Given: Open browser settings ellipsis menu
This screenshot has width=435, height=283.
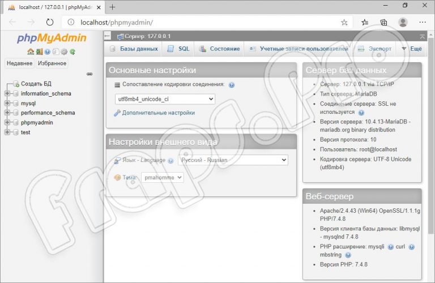Looking at the screenshot, I should tap(423, 22).
